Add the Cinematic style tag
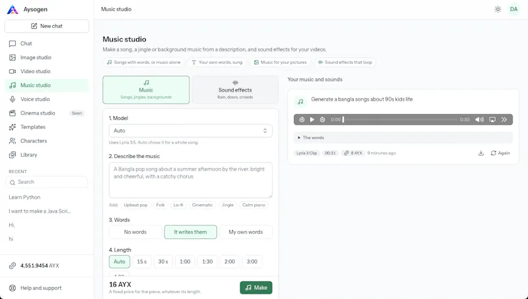The height and width of the screenshot is (299, 528). (x=202, y=205)
